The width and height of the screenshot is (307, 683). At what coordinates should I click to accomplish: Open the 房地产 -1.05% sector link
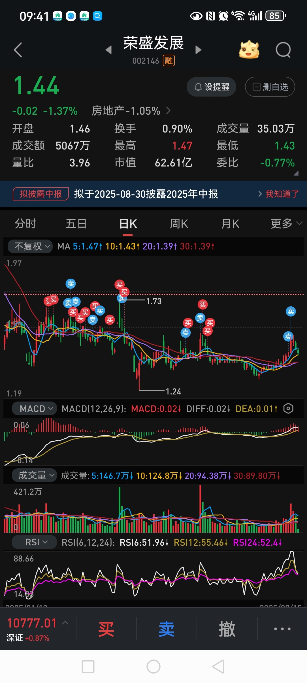tap(131, 111)
